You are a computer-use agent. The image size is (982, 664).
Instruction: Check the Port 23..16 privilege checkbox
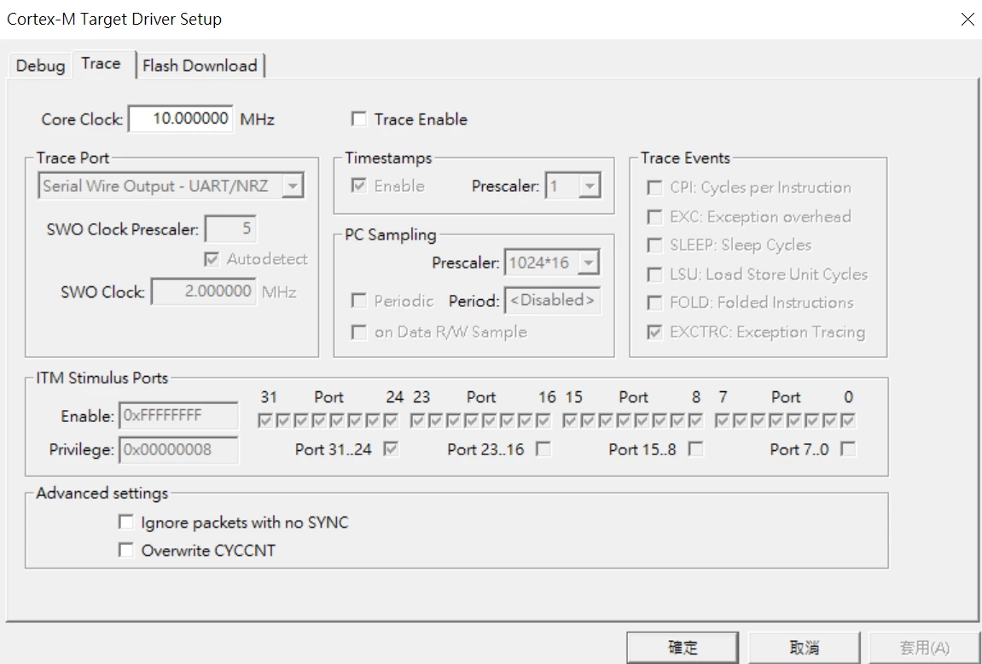[543, 448]
